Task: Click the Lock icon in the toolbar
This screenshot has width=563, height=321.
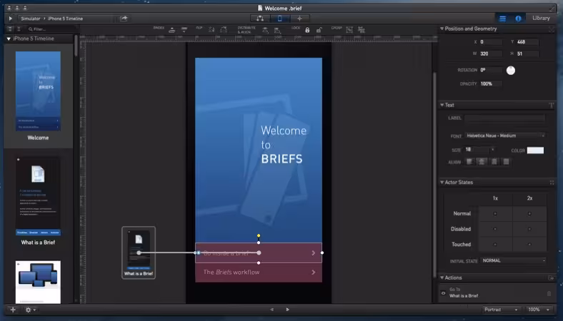Action: 307,30
